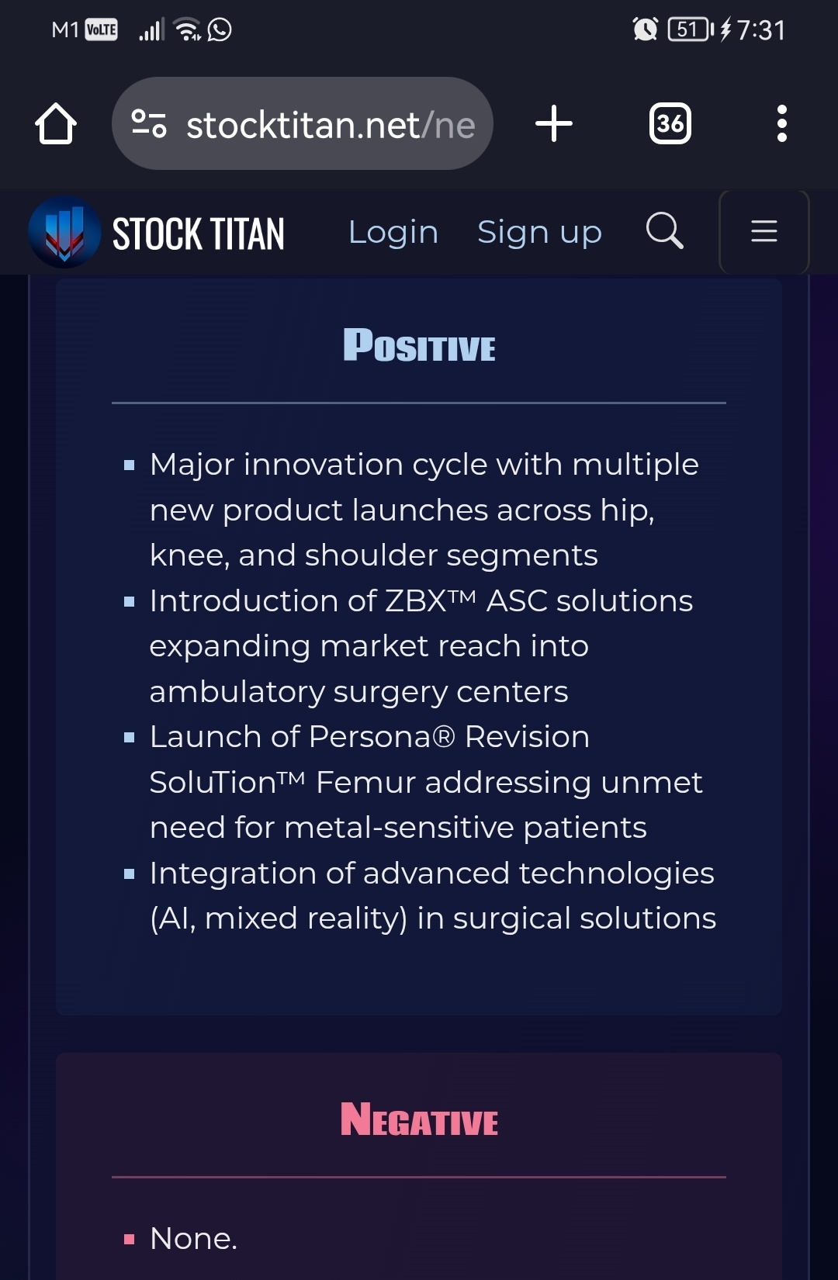Click the 'None.' negative bullet item
Viewport: 838px width, 1280px height.
[193, 1238]
